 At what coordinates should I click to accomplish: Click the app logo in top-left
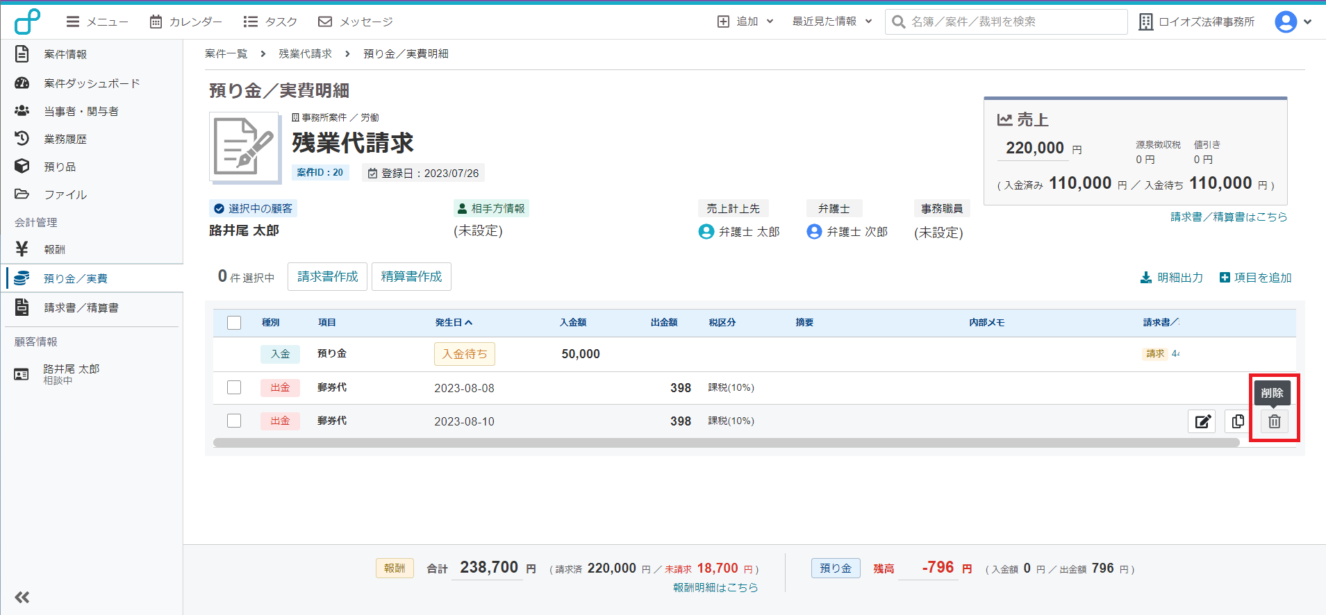(x=27, y=22)
